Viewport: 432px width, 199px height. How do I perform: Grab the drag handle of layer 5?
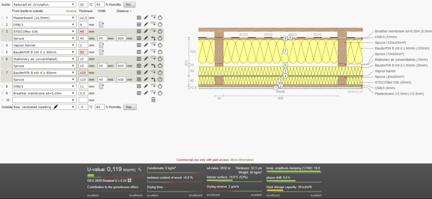click(x=3, y=52)
